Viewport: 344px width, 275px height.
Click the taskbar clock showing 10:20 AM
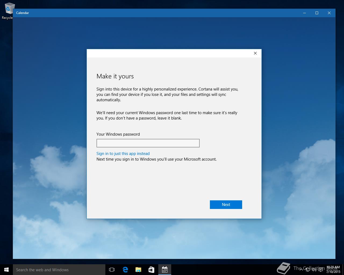(x=333, y=270)
